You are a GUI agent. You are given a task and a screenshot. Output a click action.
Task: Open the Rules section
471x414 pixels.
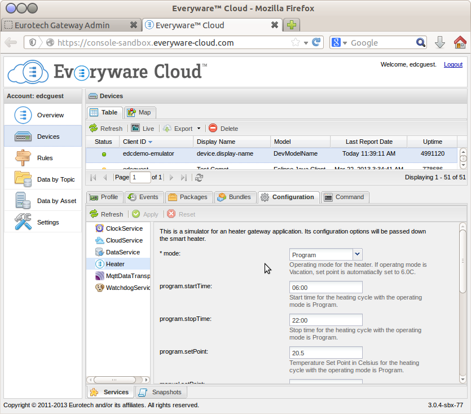click(43, 158)
